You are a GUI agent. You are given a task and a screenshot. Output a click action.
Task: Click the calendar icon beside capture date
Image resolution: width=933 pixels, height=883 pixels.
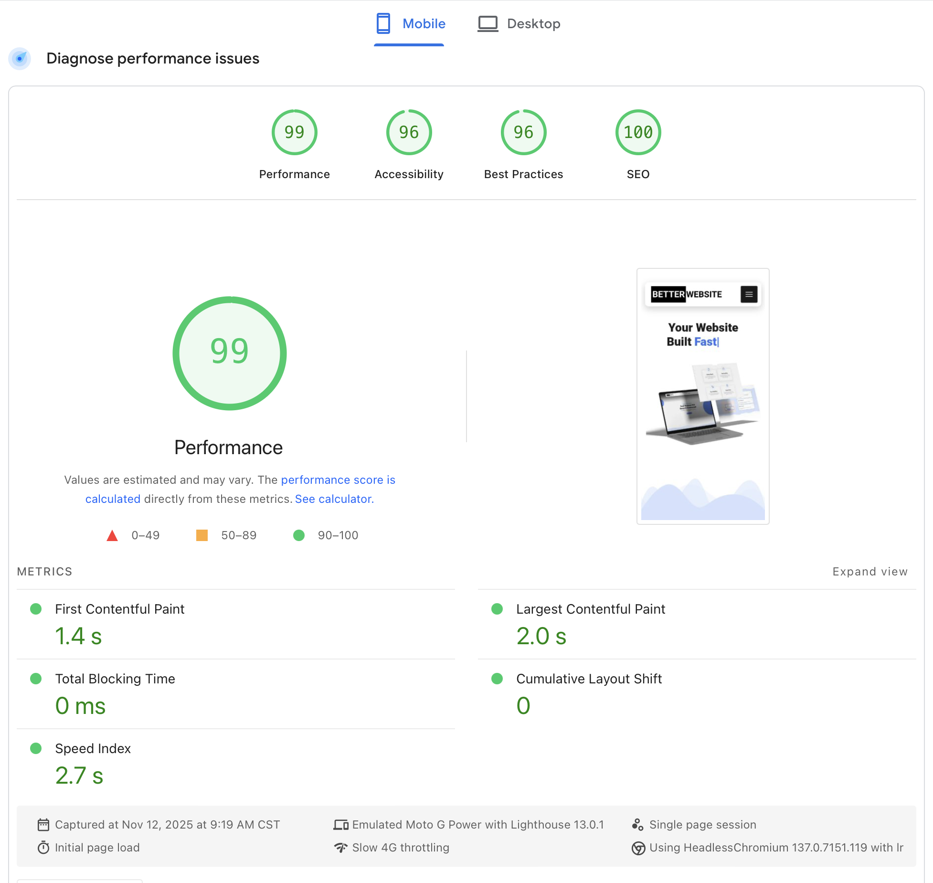coord(43,825)
